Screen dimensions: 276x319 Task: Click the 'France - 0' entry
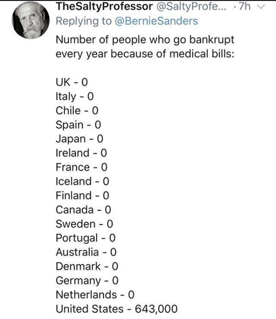pyautogui.click(x=81, y=167)
